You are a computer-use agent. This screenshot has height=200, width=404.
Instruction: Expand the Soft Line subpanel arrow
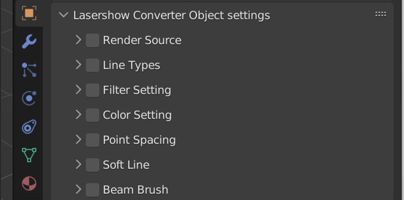[x=78, y=164]
